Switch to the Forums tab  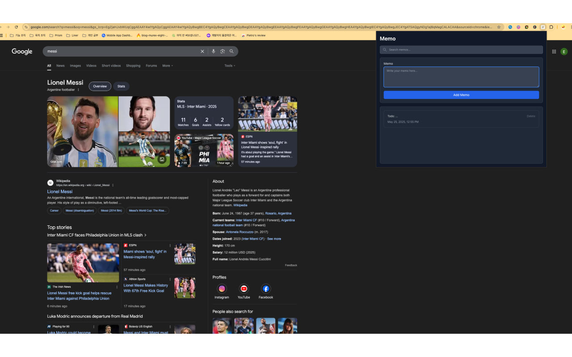(151, 66)
